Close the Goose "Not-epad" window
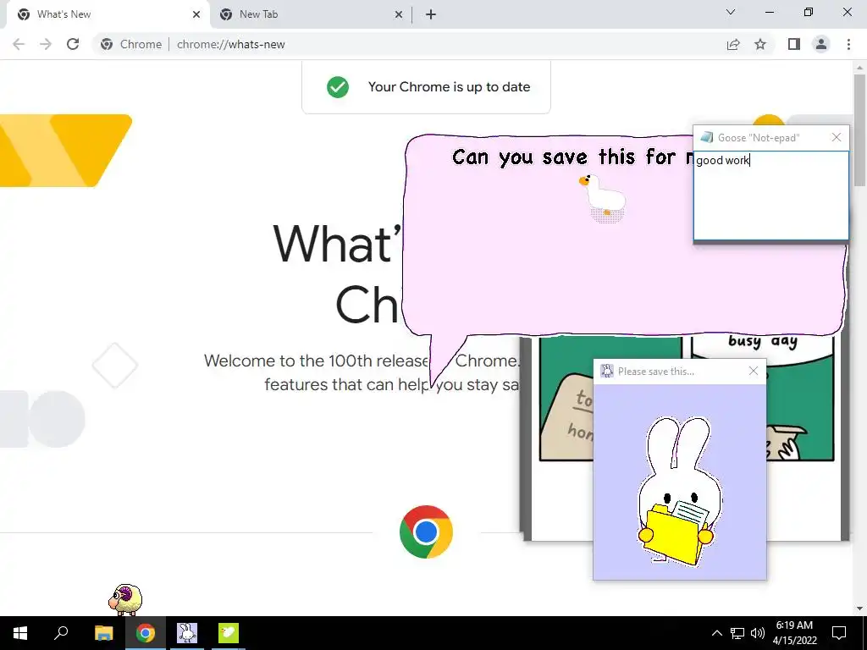The image size is (867, 650). click(836, 137)
